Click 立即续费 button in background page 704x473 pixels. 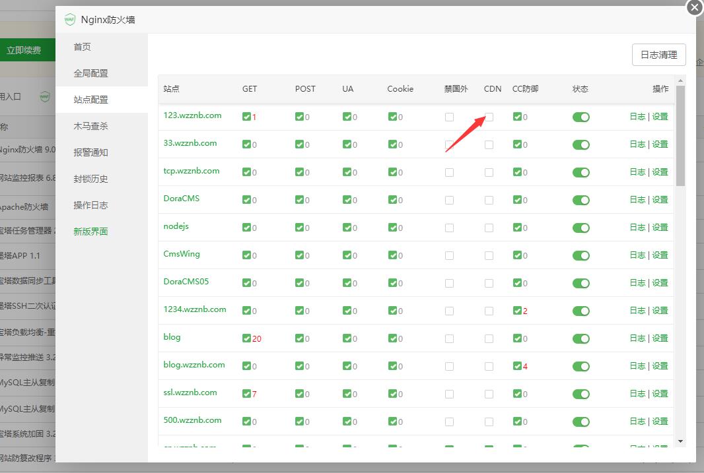27,49
